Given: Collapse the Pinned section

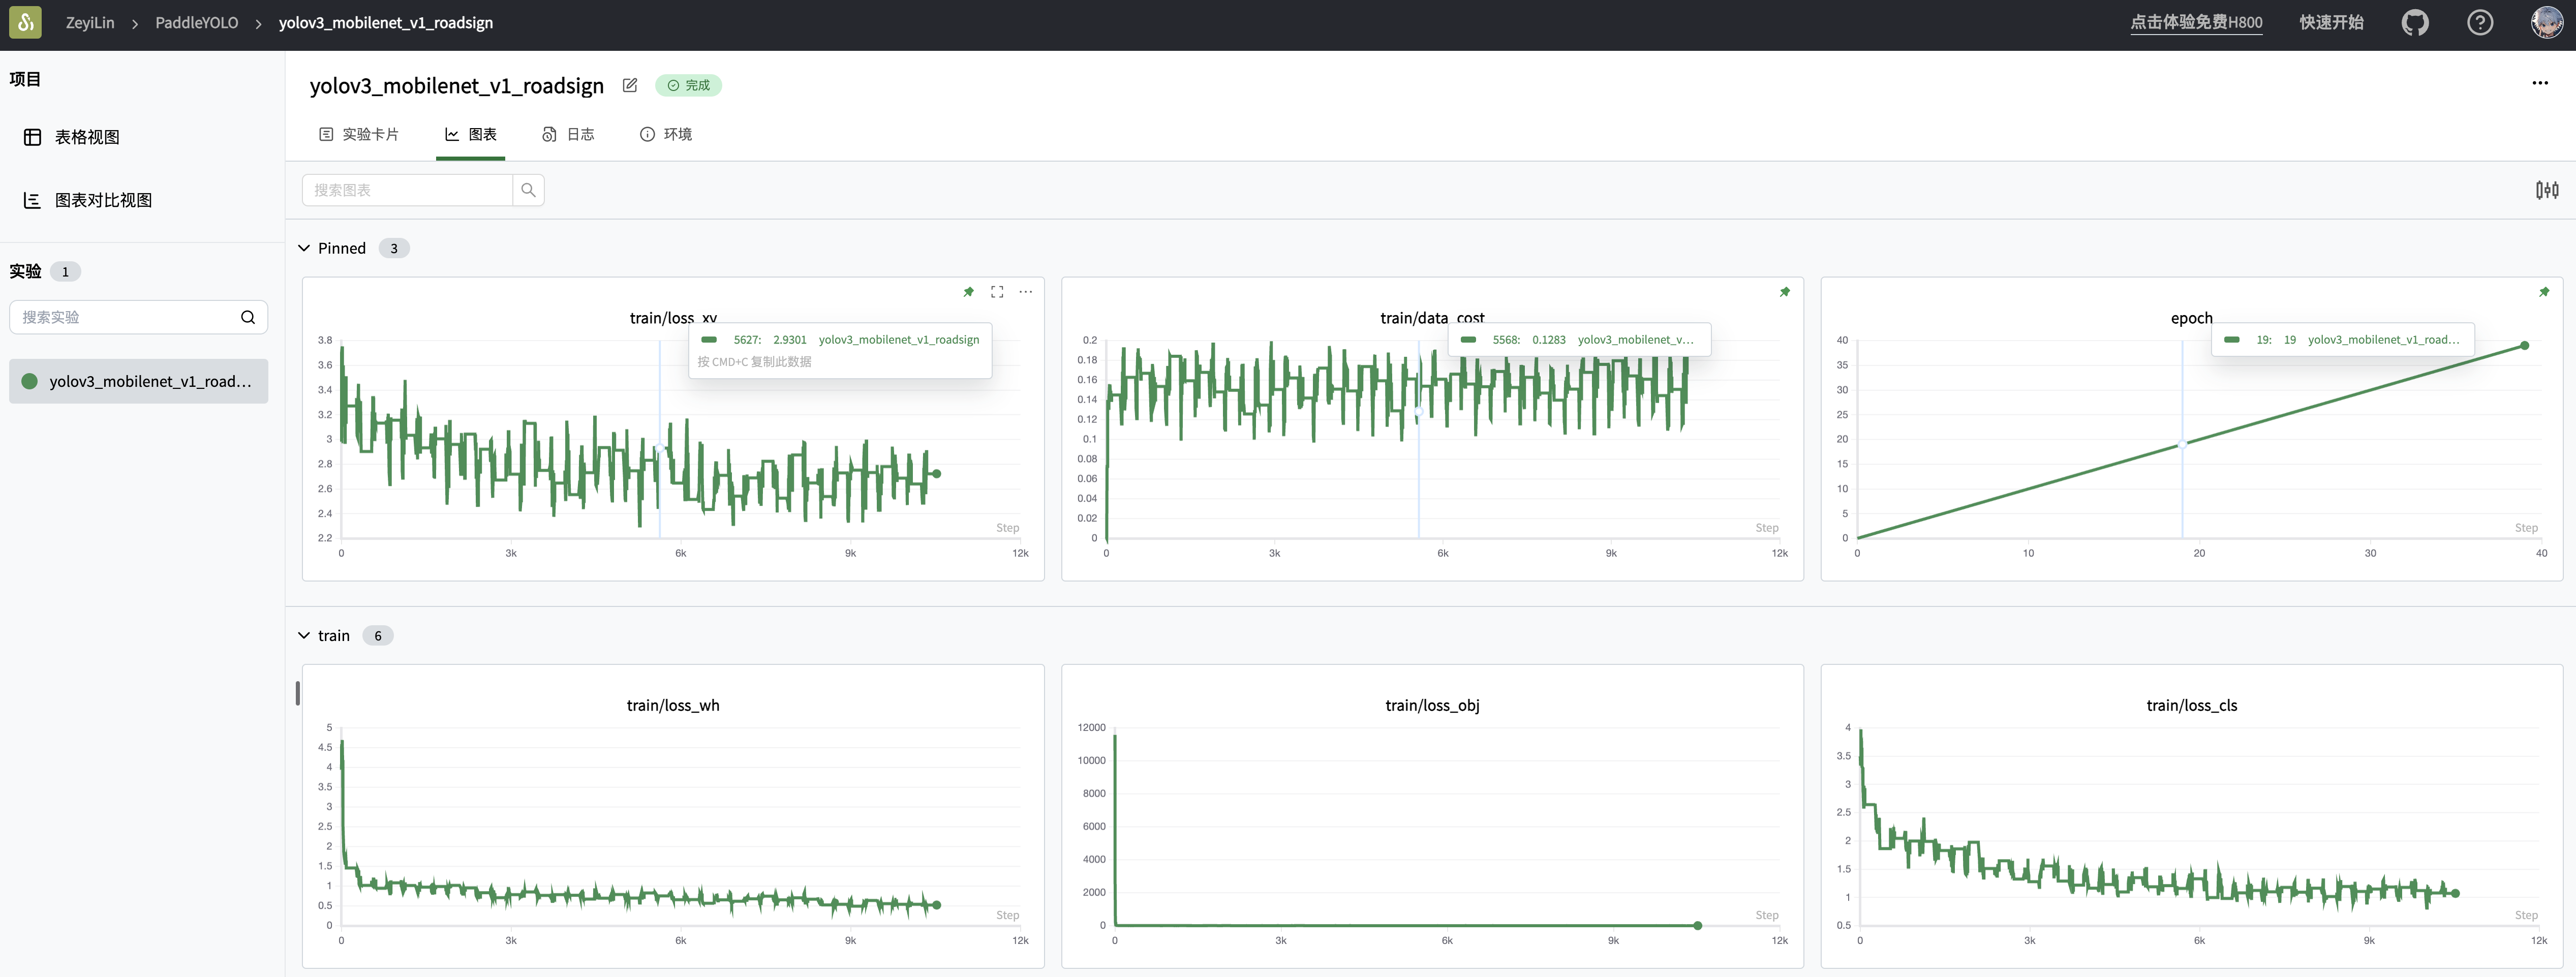Looking at the screenshot, I should 304,248.
